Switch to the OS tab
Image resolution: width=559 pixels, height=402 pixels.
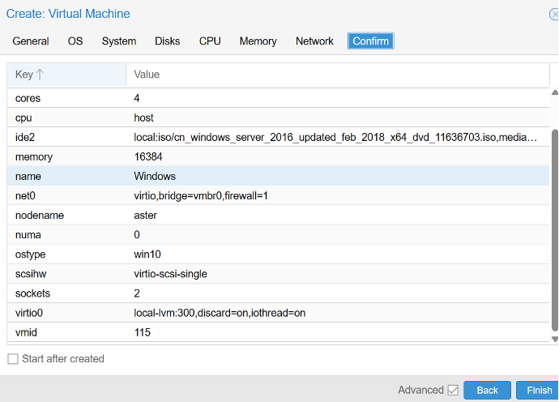click(x=75, y=41)
